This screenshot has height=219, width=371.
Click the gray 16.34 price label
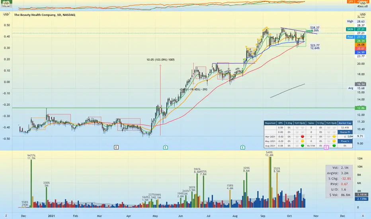pyautogui.click(x=361, y=84)
